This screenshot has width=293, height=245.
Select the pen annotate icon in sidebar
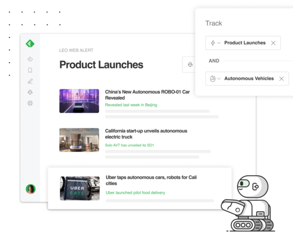[x=30, y=81]
